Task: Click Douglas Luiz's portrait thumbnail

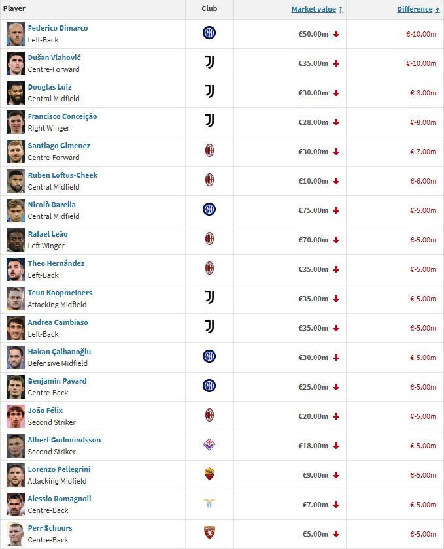Action: pyautogui.click(x=16, y=93)
